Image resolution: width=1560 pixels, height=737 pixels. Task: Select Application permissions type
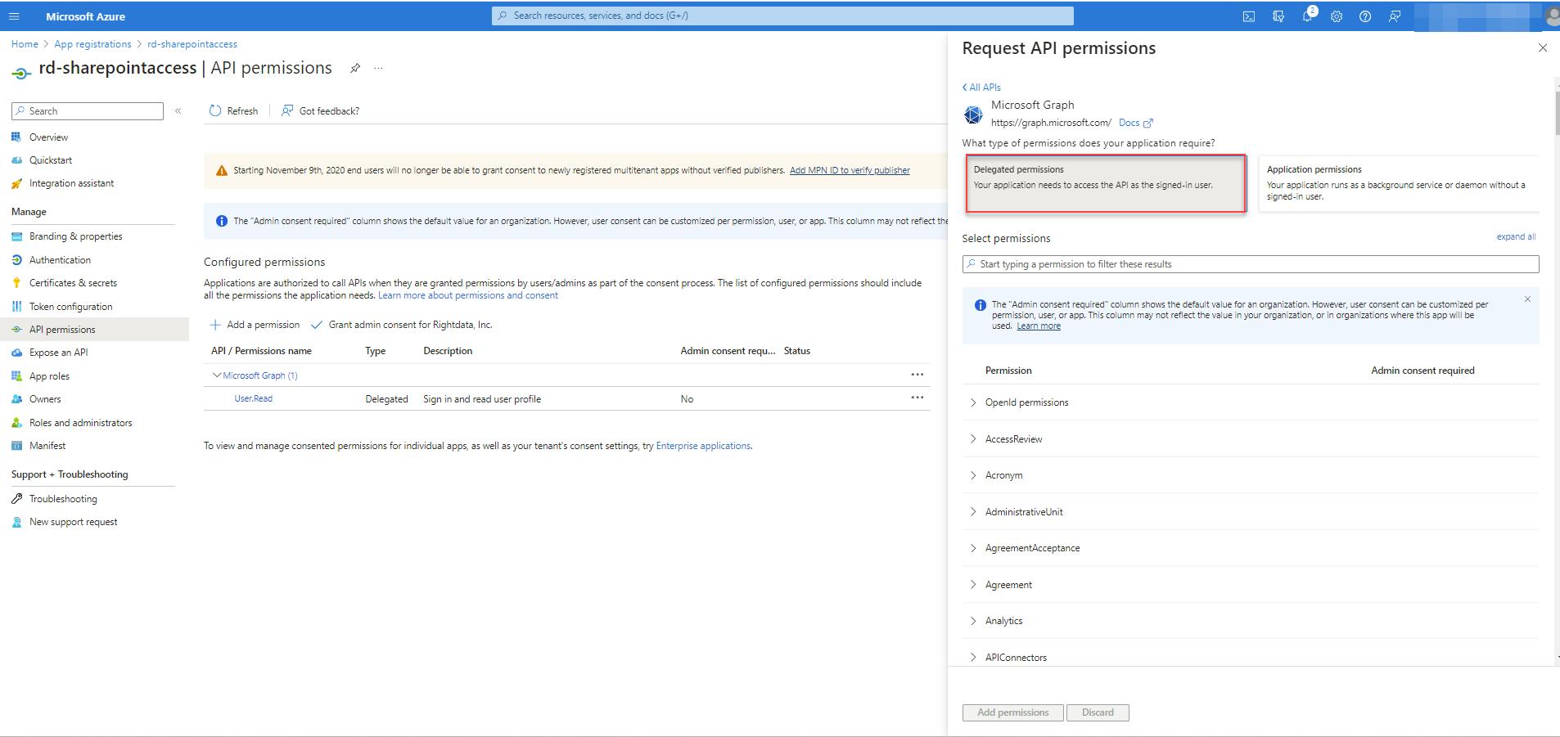coord(1399,183)
